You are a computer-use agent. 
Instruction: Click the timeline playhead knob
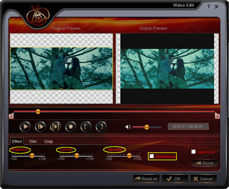38,111
